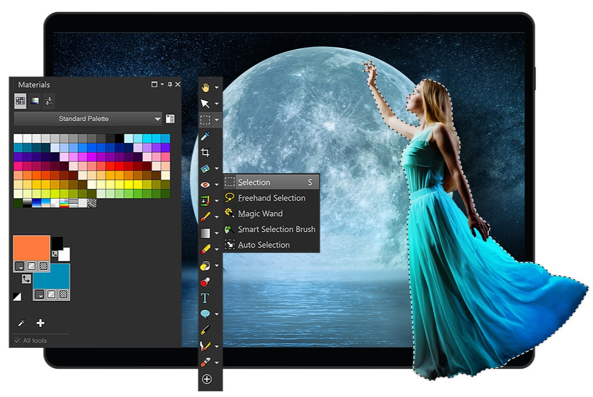This screenshot has width=593, height=397.
Task: Switch to the Sliders tab in Materials
Action: coord(49,101)
